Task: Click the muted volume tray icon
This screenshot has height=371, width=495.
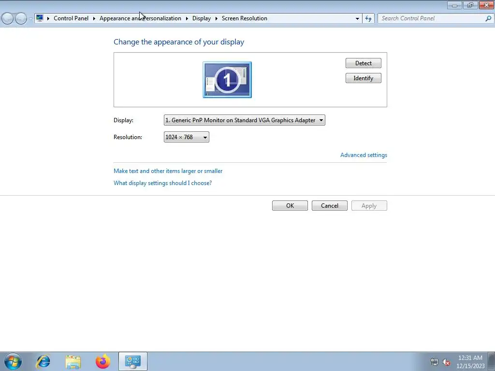Action: pos(446,362)
